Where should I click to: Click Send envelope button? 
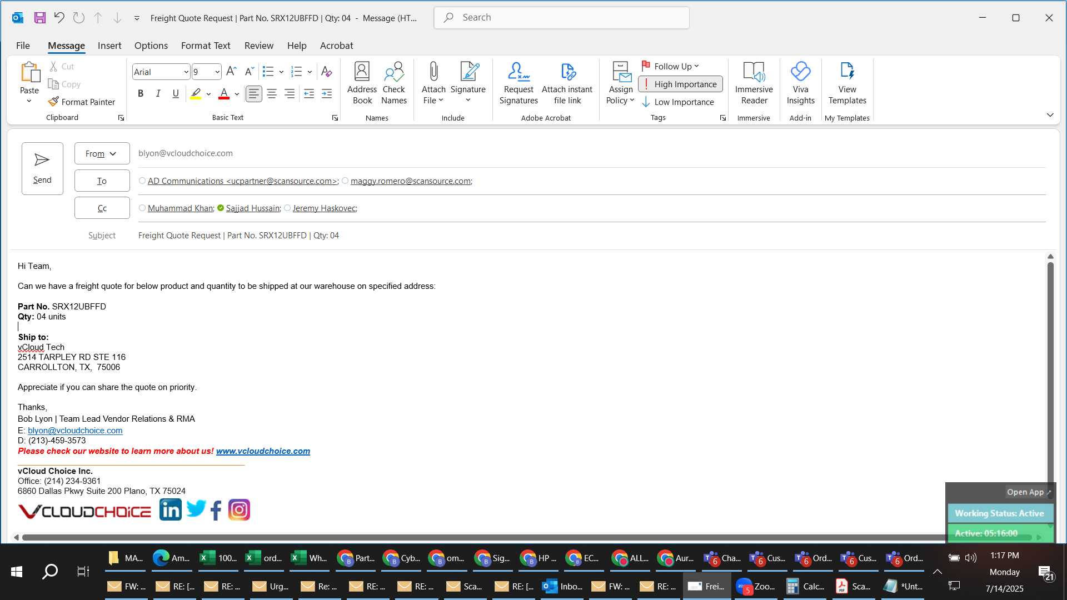coord(42,168)
